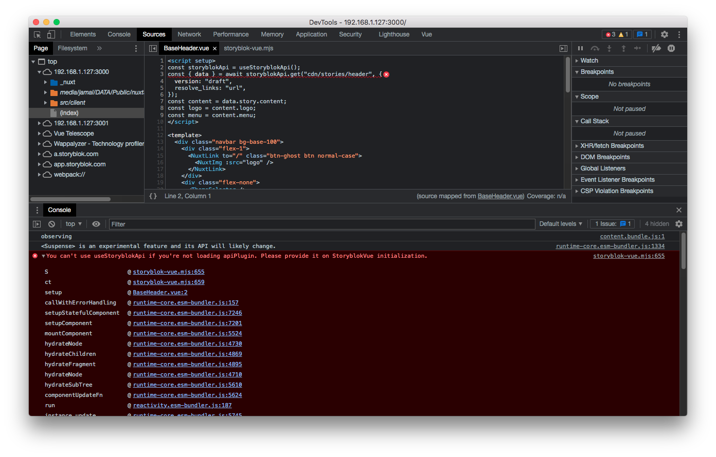Click the console Filter input field

coord(322,224)
